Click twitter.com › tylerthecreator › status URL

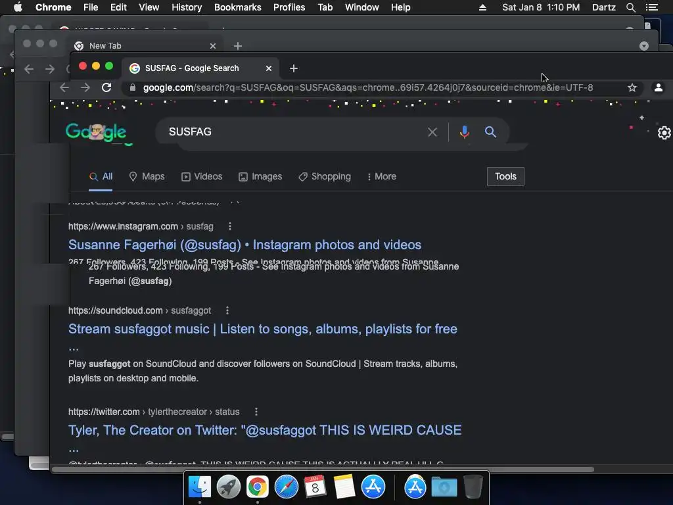point(154,412)
